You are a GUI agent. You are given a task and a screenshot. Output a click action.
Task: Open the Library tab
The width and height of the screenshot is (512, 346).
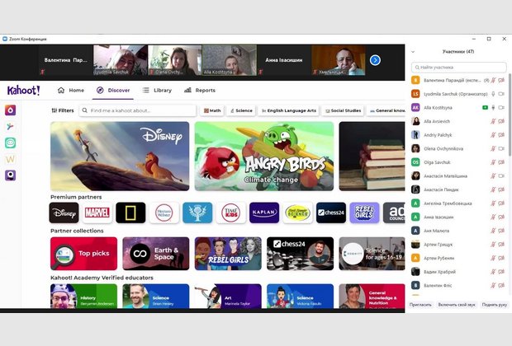click(x=157, y=91)
